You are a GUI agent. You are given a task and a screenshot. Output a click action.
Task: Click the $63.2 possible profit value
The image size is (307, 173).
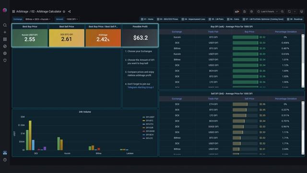[141, 38]
